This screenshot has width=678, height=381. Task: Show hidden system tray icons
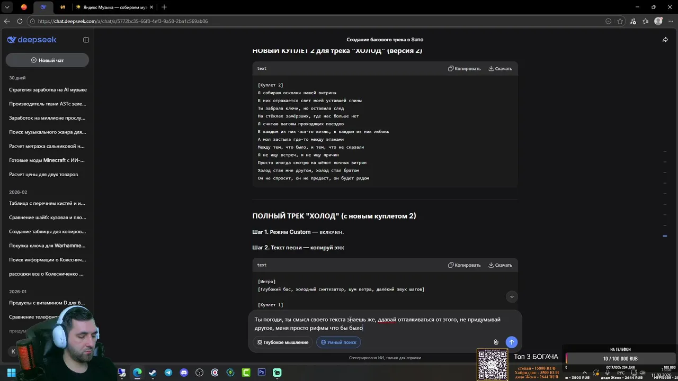pyautogui.click(x=585, y=373)
